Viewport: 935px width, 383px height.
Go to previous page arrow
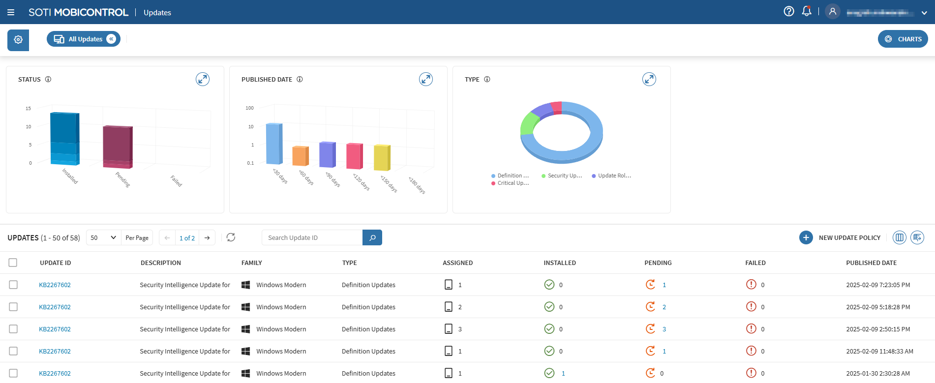(x=167, y=237)
